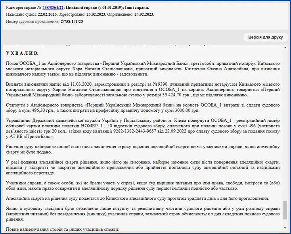Click the label Номер судового провадження:
The height and width of the screenshot is (234, 291).
point(33,21)
